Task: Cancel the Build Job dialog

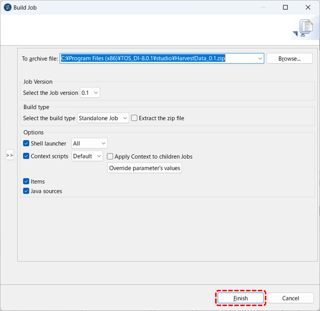Action: pyautogui.click(x=290, y=298)
